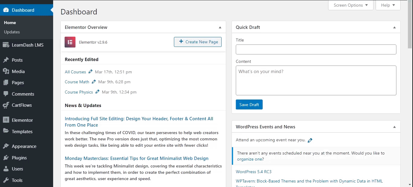The width and height of the screenshot is (413, 187).
Task: Click the LearnDash LMS sidebar icon
Action: click(6, 45)
